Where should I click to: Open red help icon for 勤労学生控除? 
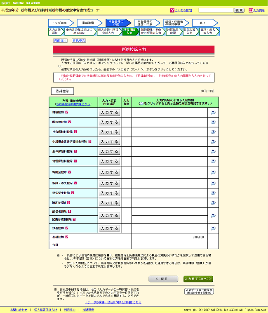point(73,193)
